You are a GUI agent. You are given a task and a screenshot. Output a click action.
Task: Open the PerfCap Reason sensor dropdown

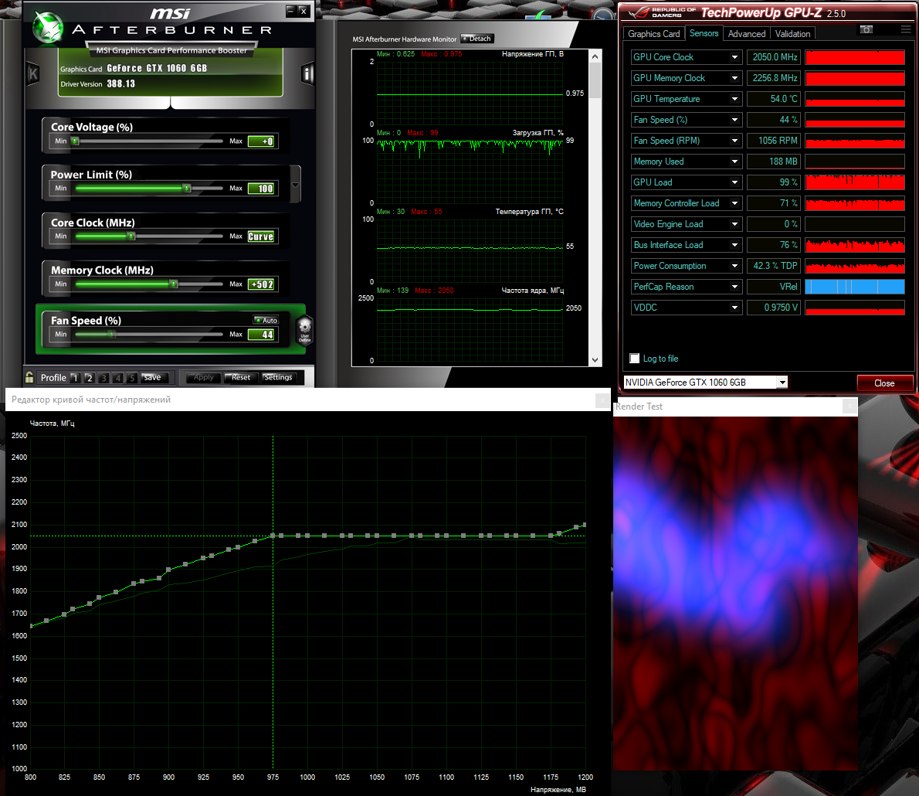pos(734,287)
